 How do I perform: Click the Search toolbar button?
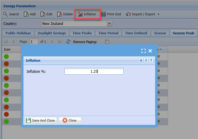11,14
